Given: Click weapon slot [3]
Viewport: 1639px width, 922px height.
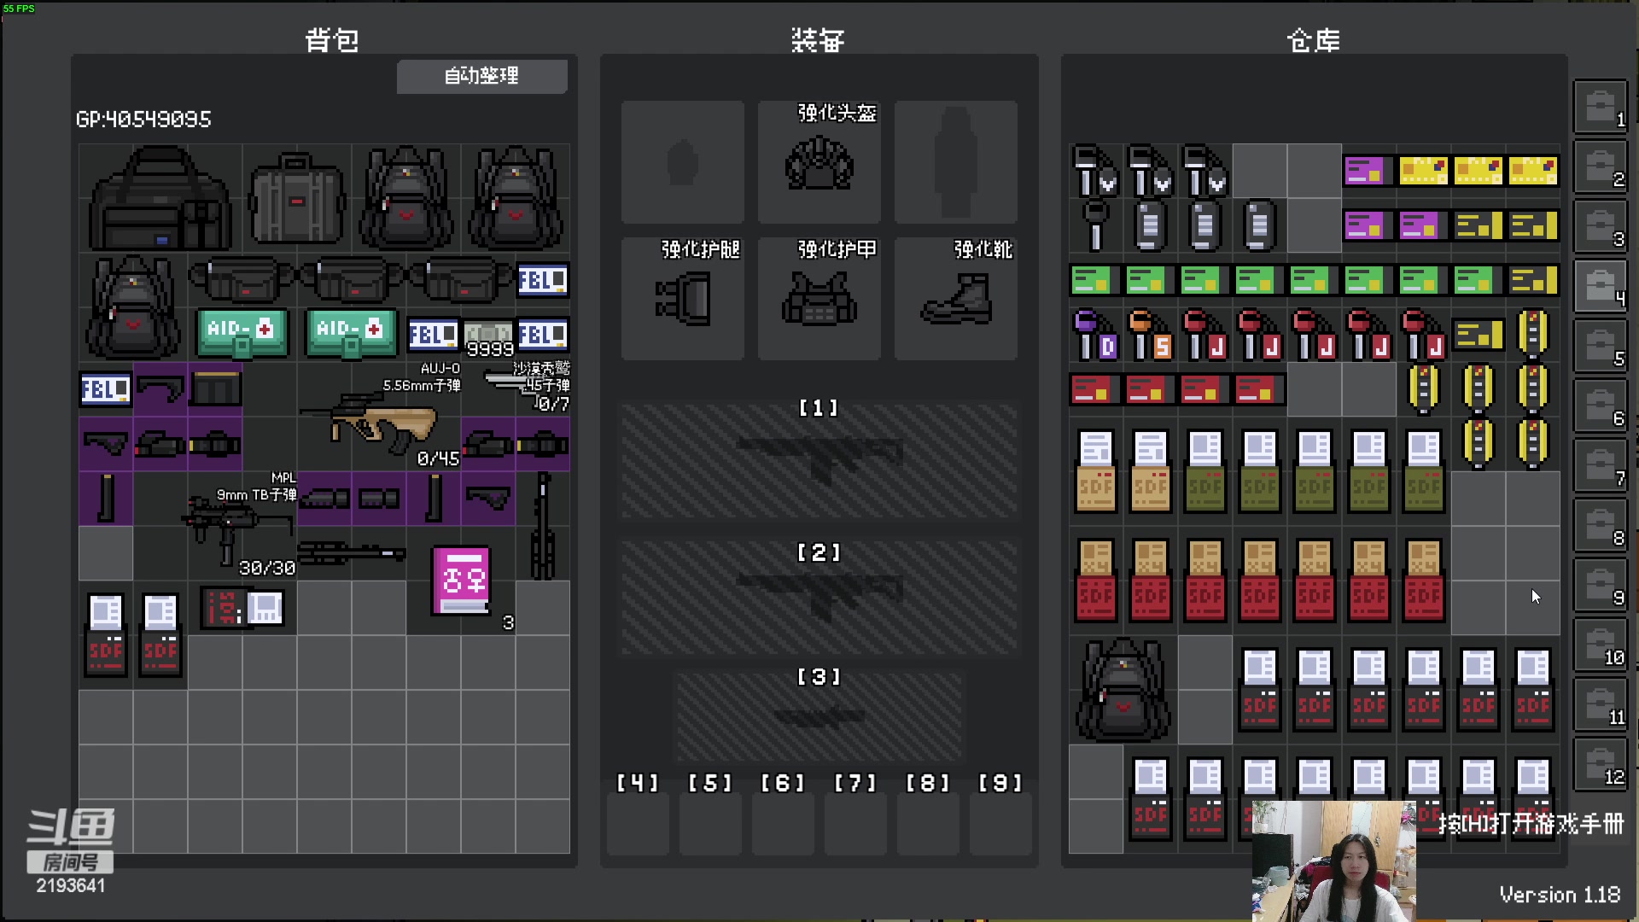Looking at the screenshot, I should click(819, 715).
